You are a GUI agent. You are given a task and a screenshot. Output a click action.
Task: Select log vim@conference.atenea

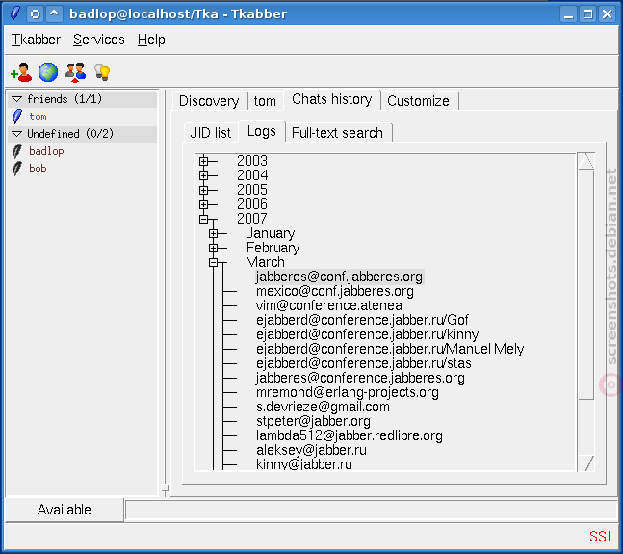329,305
